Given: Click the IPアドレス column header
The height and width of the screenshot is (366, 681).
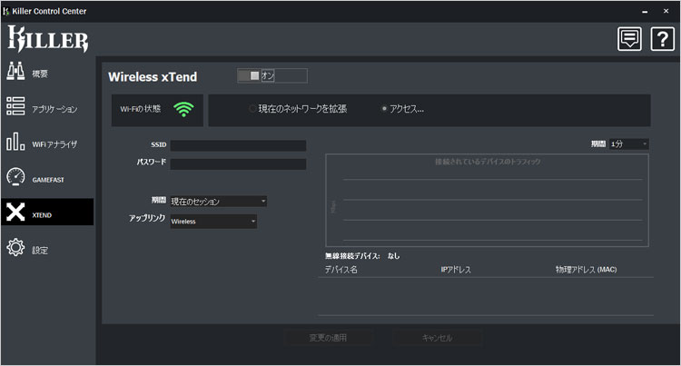Looking at the screenshot, I should [x=456, y=270].
